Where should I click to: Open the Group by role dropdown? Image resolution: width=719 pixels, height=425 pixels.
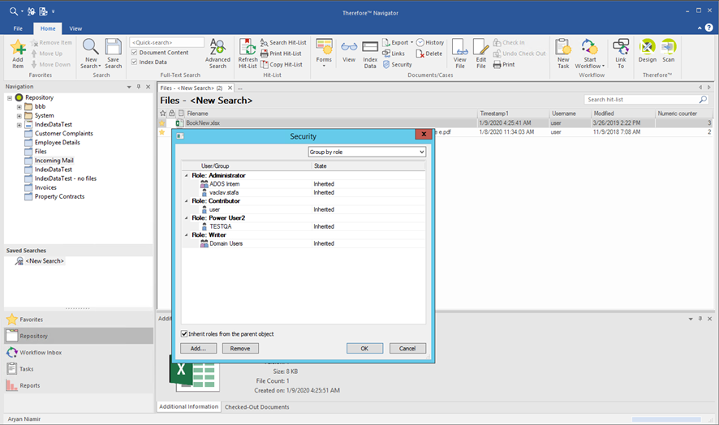click(367, 152)
